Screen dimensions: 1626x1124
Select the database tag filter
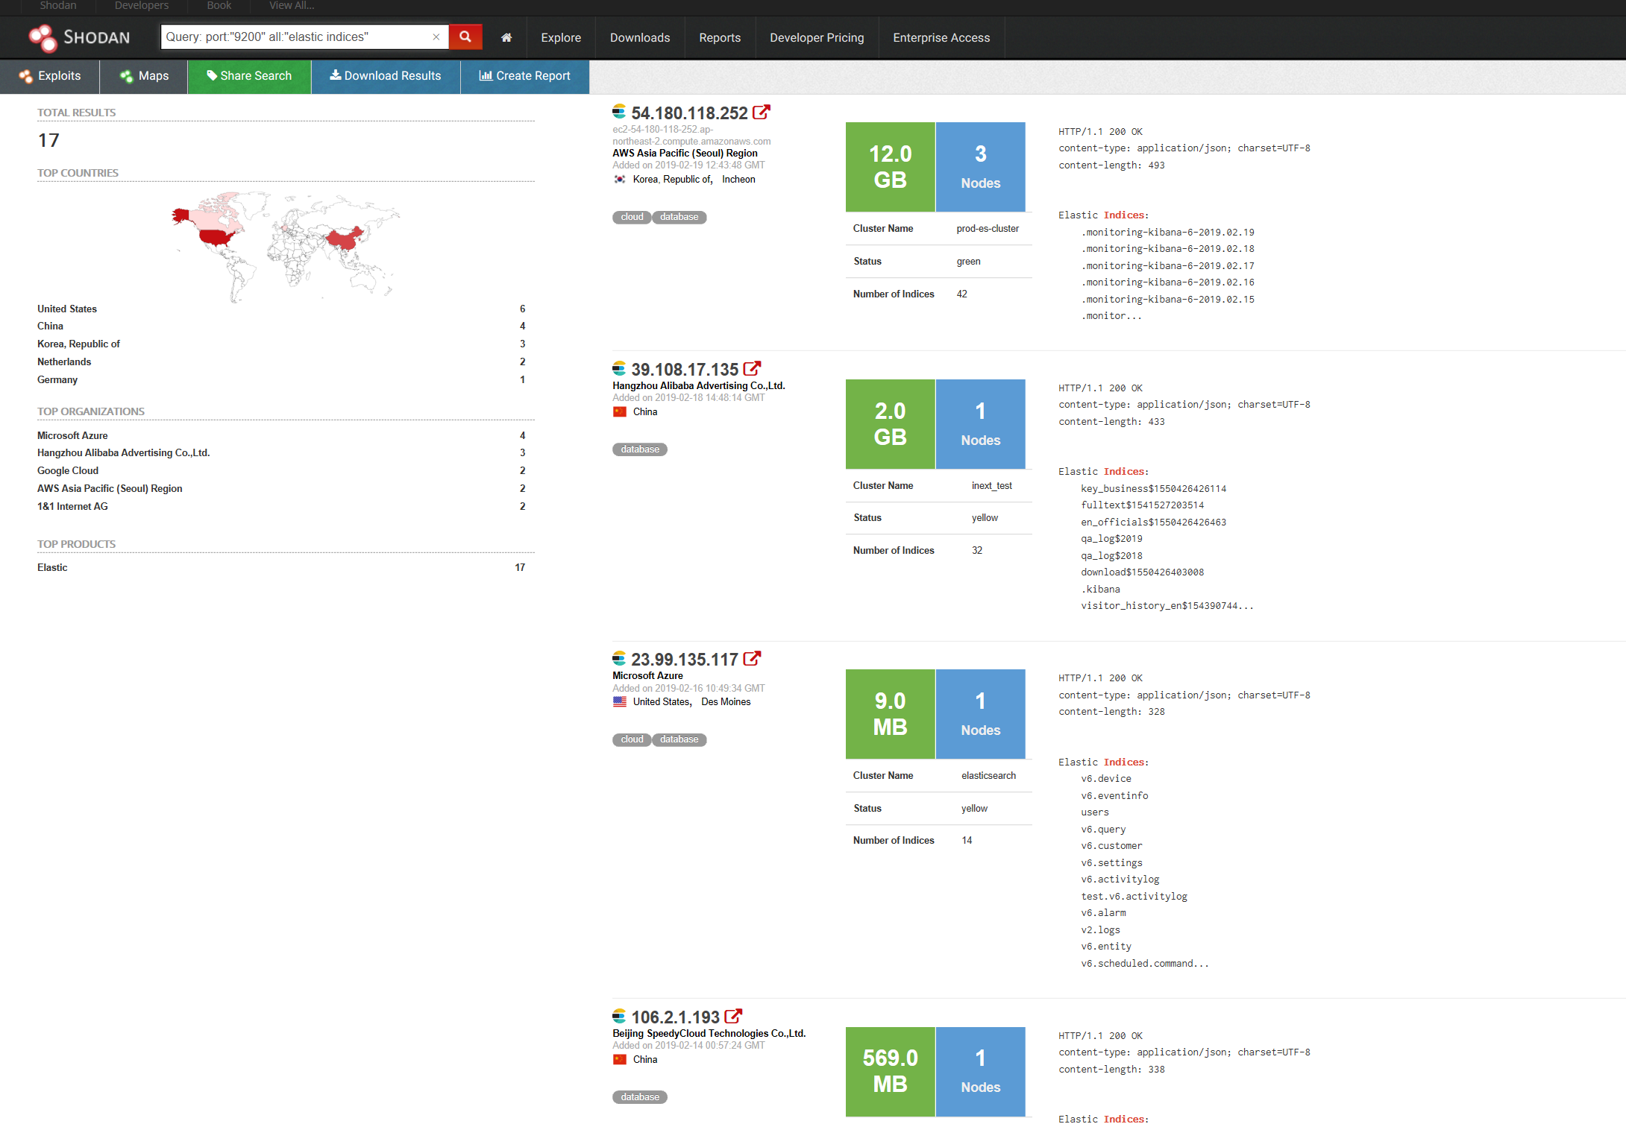[x=678, y=218]
